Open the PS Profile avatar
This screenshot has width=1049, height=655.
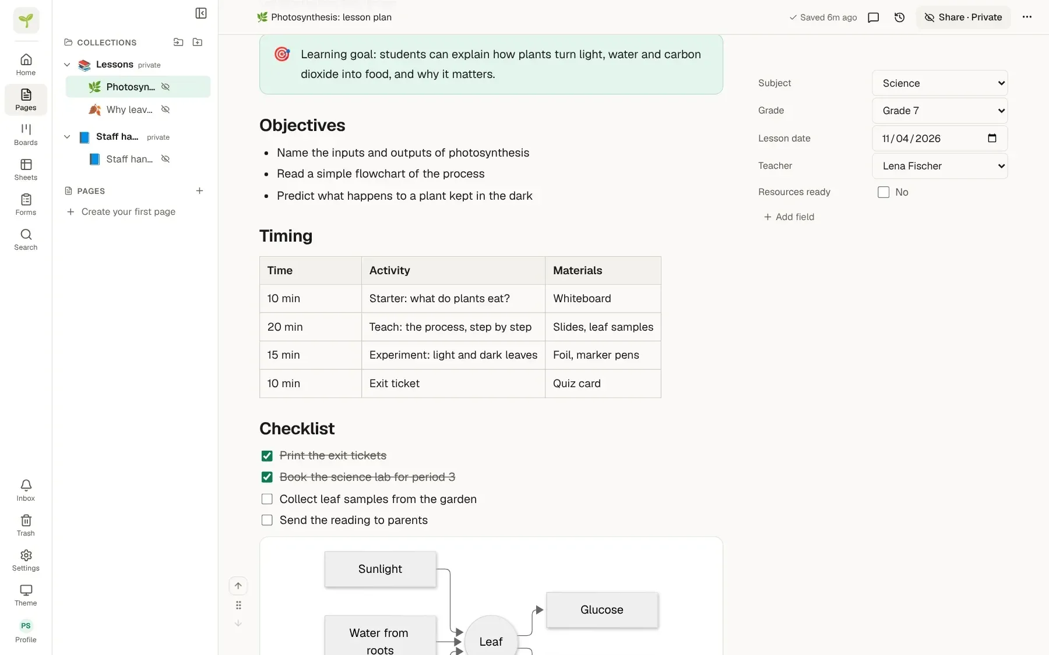coord(26,631)
